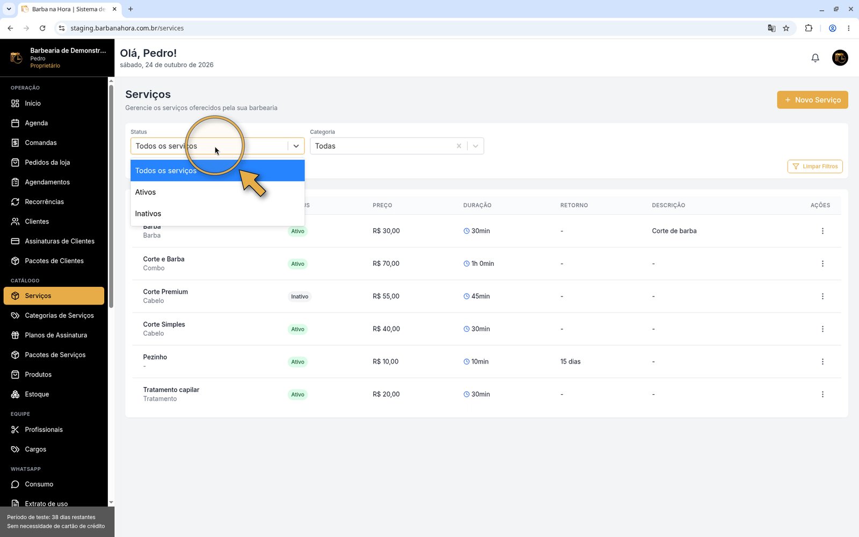
Task: Open Produtos from the sidebar
Action: [54, 374]
